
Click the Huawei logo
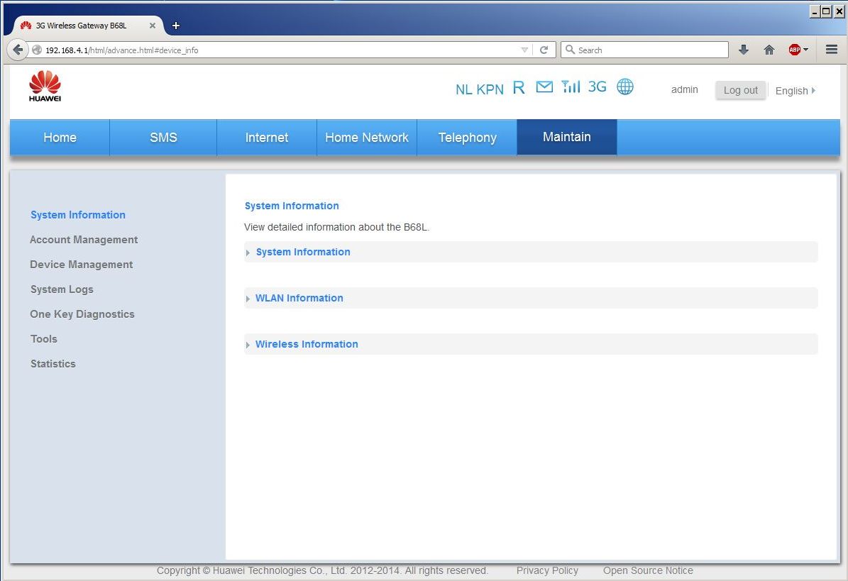(x=45, y=87)
